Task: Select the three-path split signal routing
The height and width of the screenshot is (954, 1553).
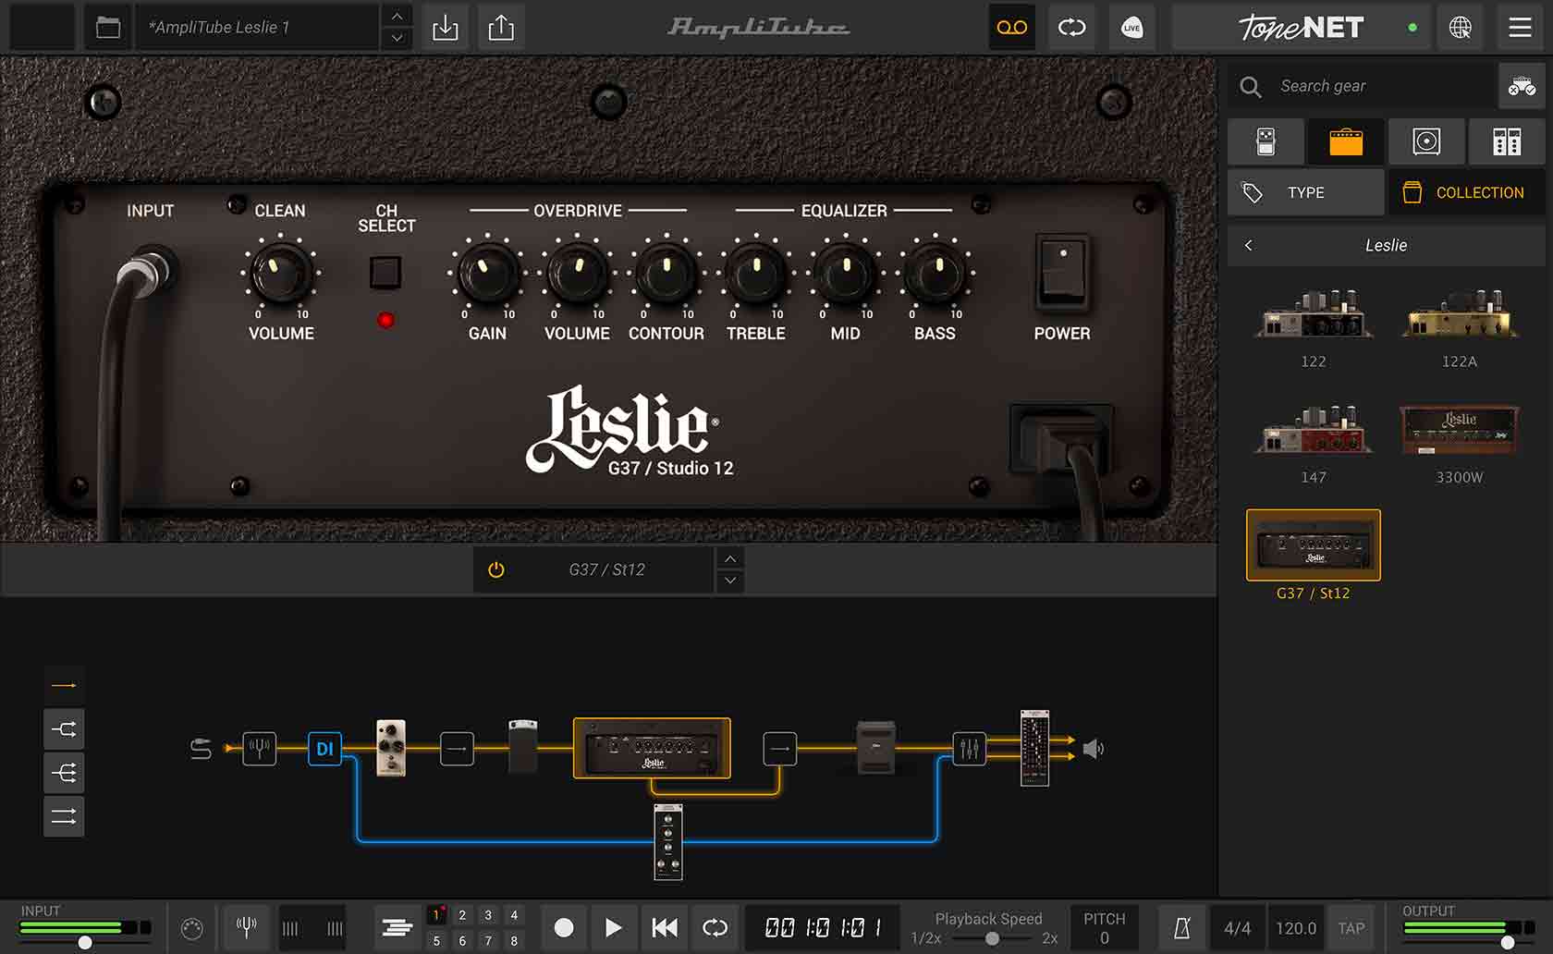Action: [64, 773]
